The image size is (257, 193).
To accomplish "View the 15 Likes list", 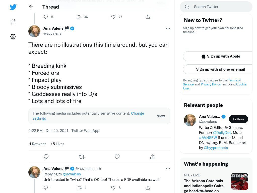I will pyautogui.click(x=57, y=144).
